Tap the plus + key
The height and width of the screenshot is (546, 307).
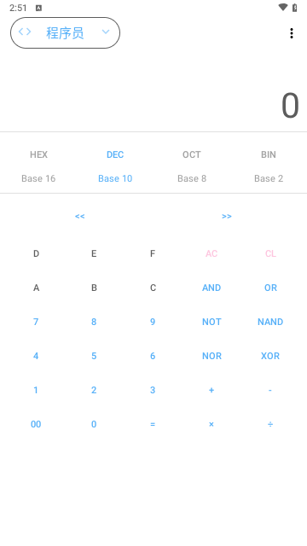tap(211, 390)
